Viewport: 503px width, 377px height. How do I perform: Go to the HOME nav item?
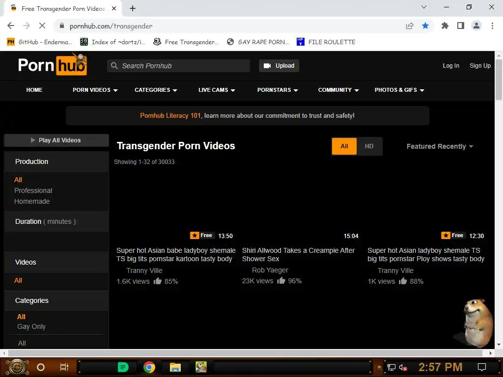34,90
